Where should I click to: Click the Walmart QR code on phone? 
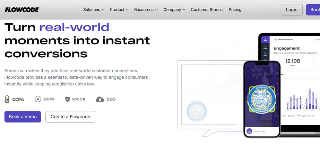pos(262,99)
